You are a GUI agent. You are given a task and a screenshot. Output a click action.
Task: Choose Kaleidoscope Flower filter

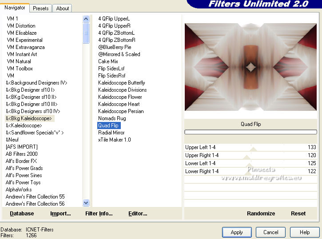120,97
